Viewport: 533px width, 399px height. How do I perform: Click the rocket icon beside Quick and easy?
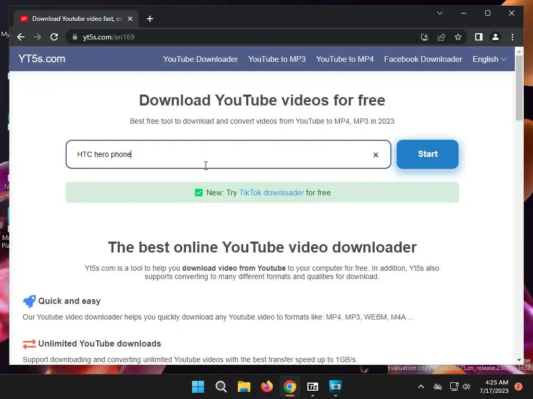29,301
